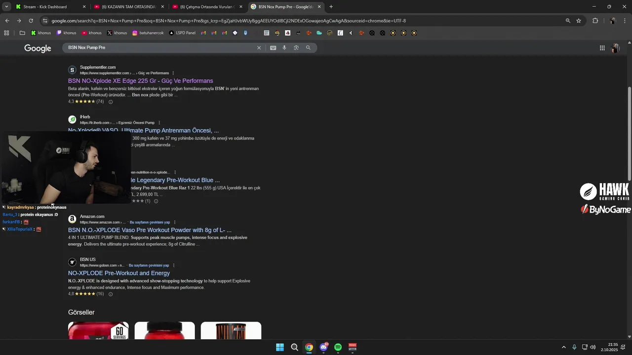632x355 pixels.
Task: Open the Google apps grid
Action: tap(602, 48)
